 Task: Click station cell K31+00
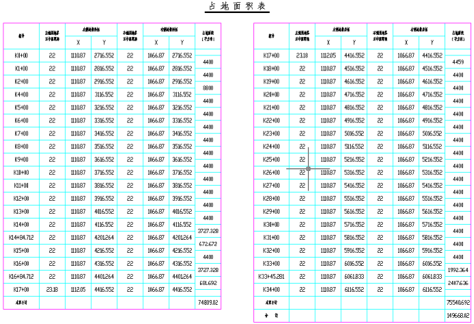coord(271,238)
